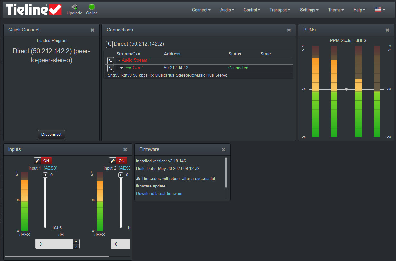Collapse the Cxn 1 row arrow
The height and width of the screenshot is (261, 396).
pyautogui.click(x=122, y=68)
